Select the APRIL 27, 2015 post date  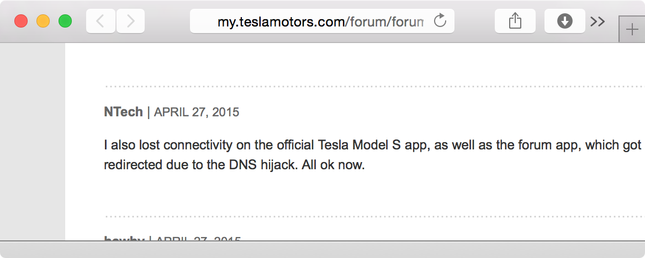point(196,112)
